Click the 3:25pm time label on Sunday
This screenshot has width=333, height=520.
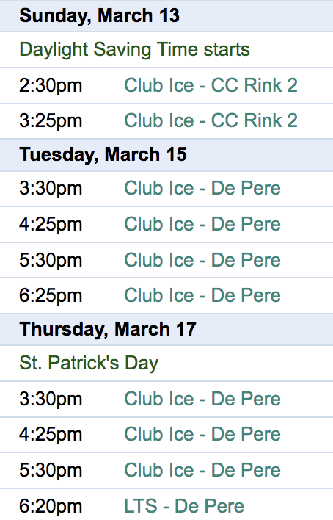pyautogui.click(x=51, y=120)
